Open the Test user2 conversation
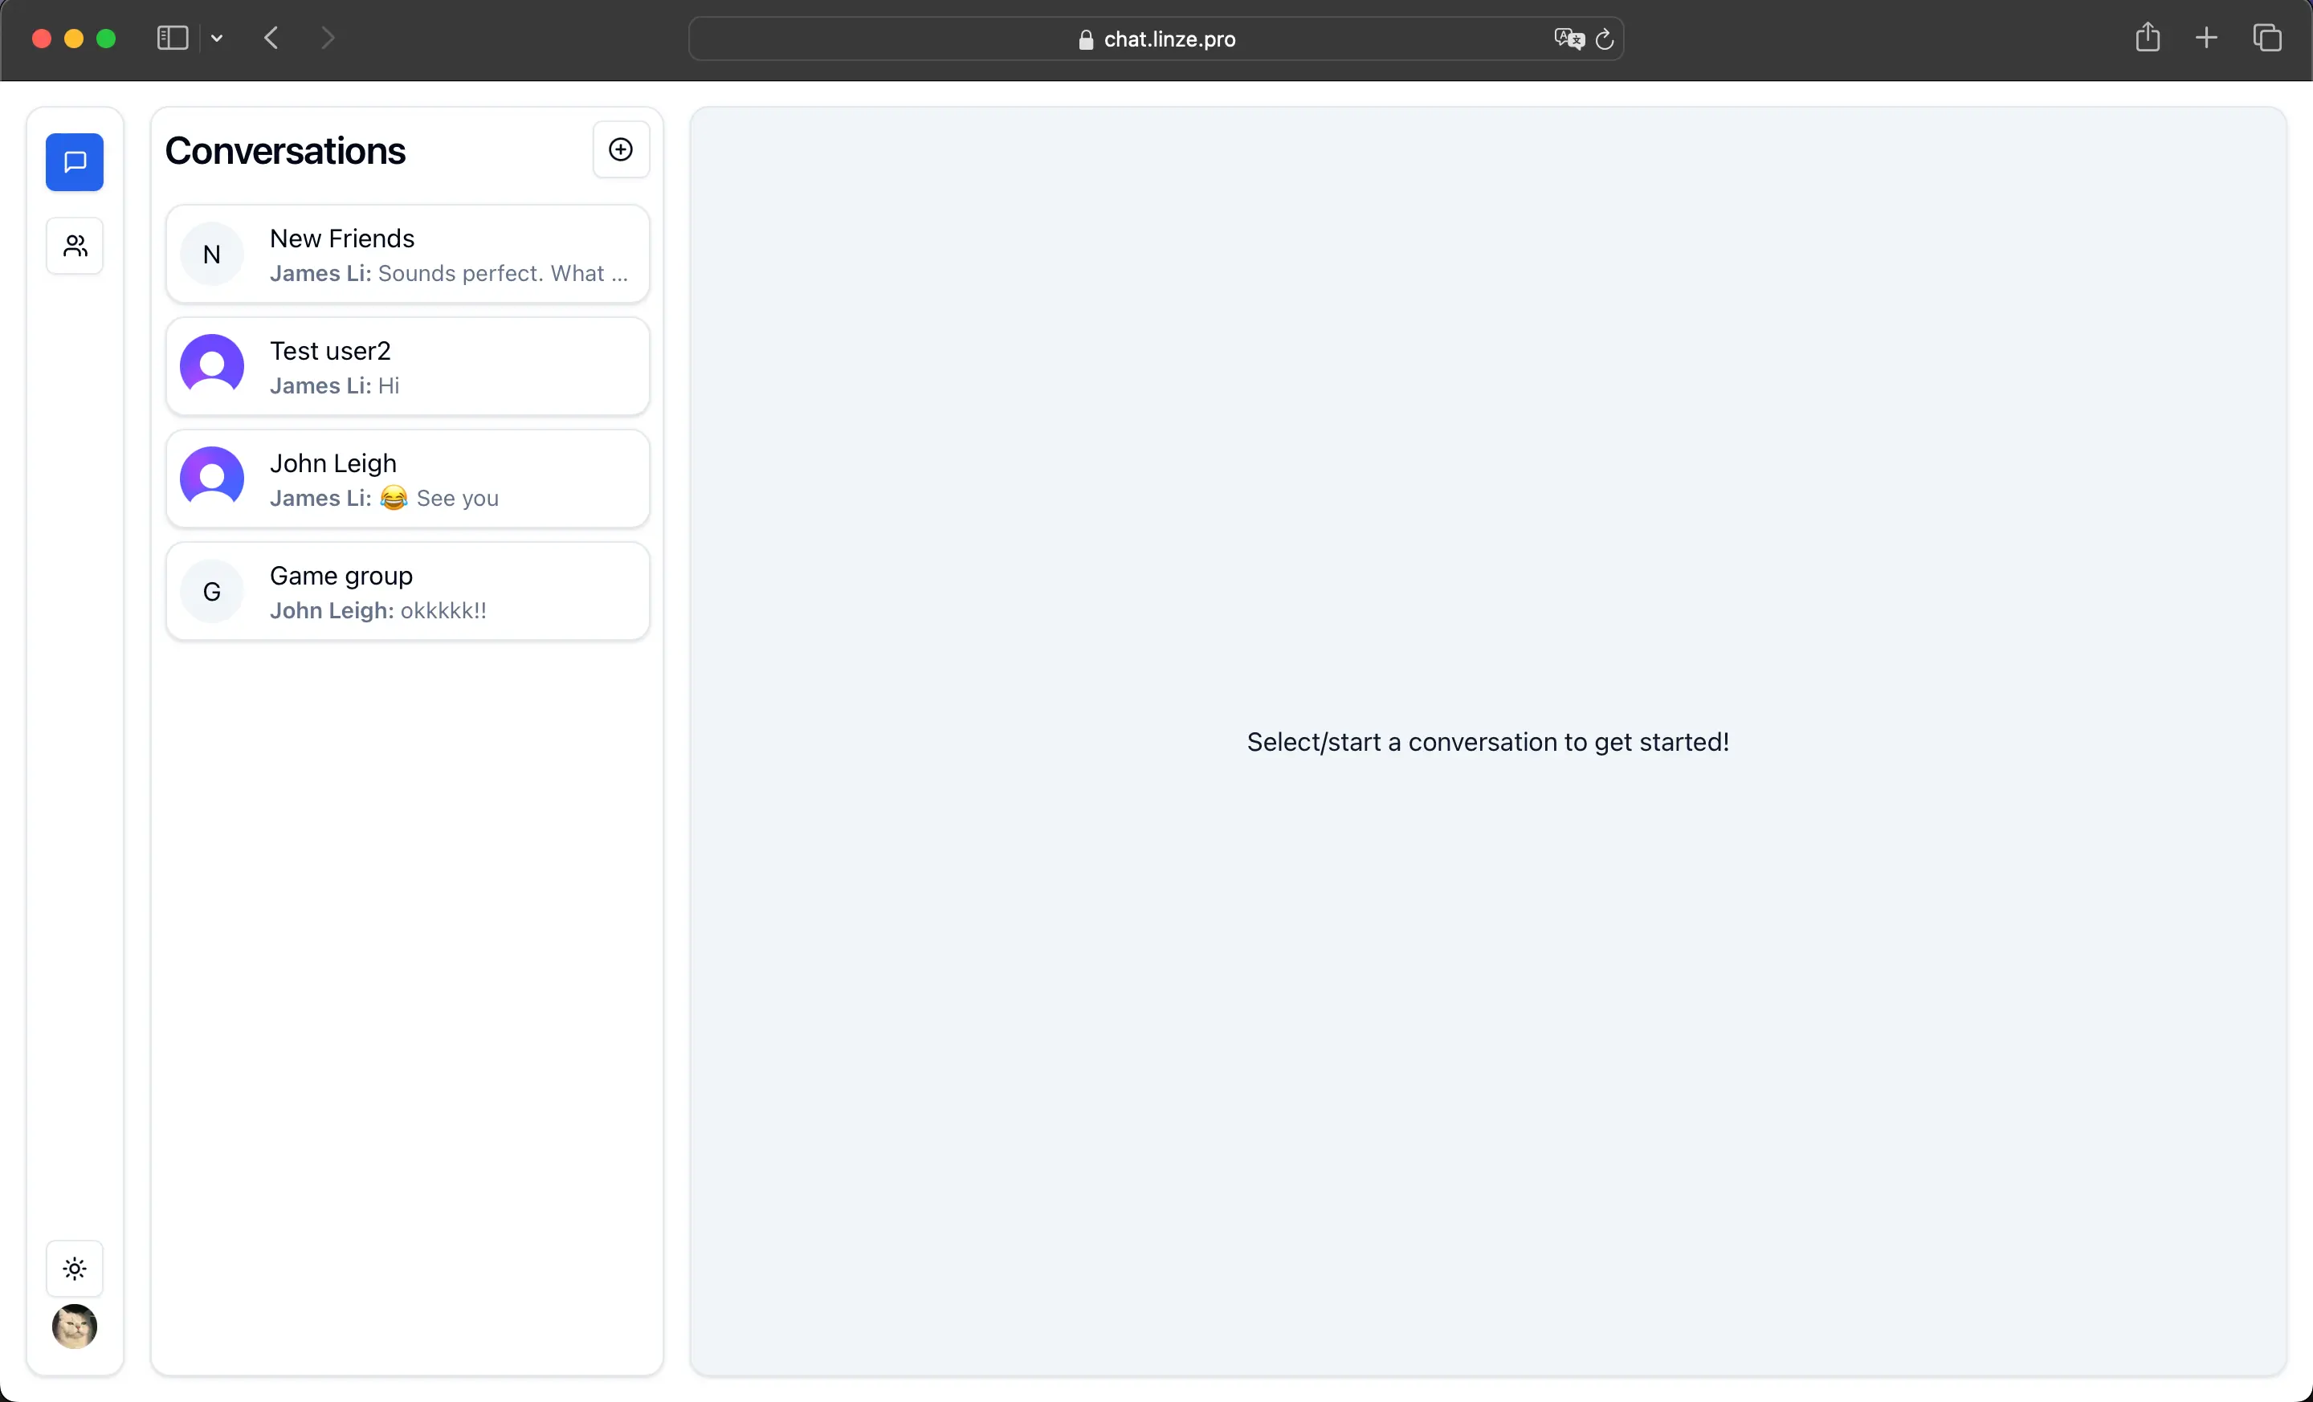The width and height of the screenshot is (2313, 1402). point(407,367)
